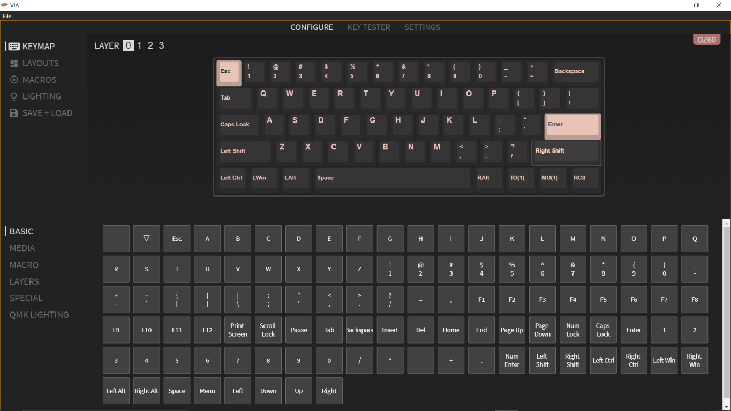The width and height of the screenshot is (731, 411).
Task: Pick the F12 keycode
Action: click(207, 330)
